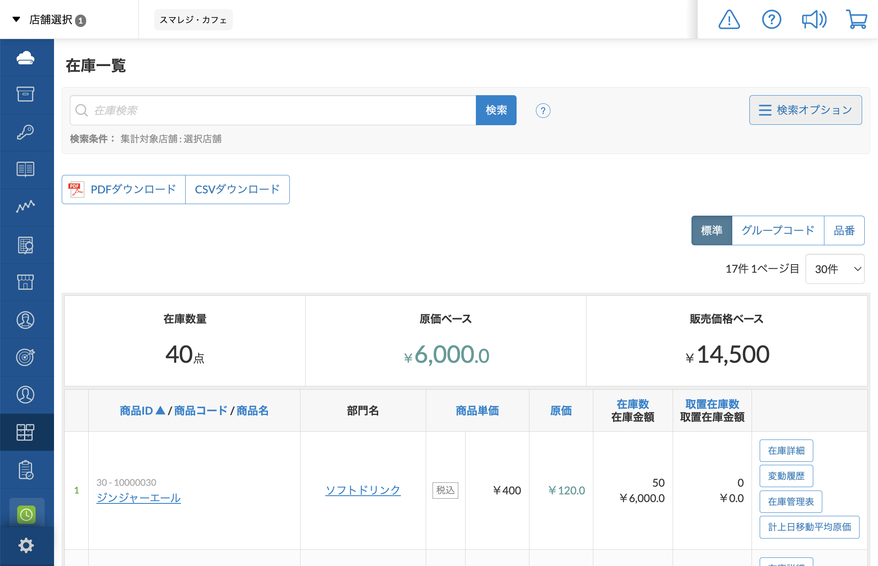This screenshot has width=878, height=566.
Task: Open the settings gear in the sidebar
Action: pyautogui.click(x=26, y=545)
